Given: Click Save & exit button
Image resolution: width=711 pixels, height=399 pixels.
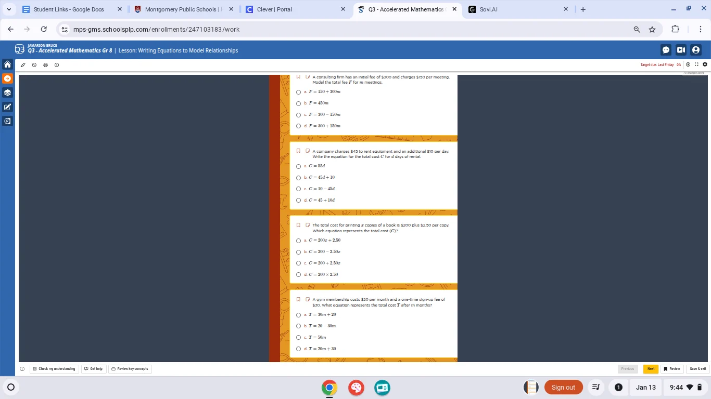Looking at the screenshot, I should pyautogui.click(x=697, y=369).
